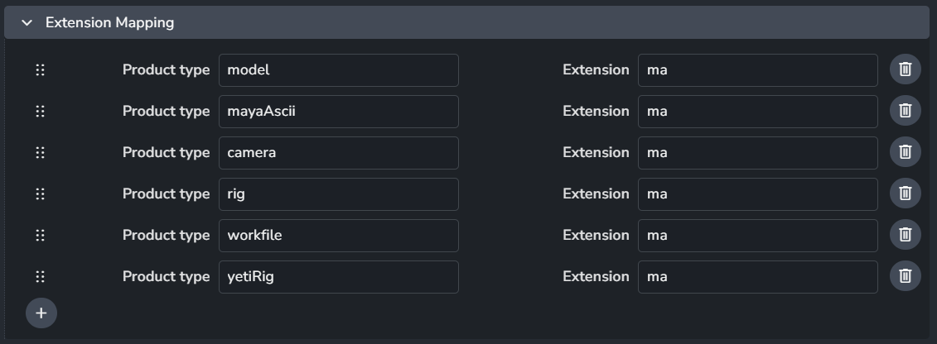Viewport: 937px width, 344px height.
Task: Click drag handle of the camera row
Action: point(40,153)
